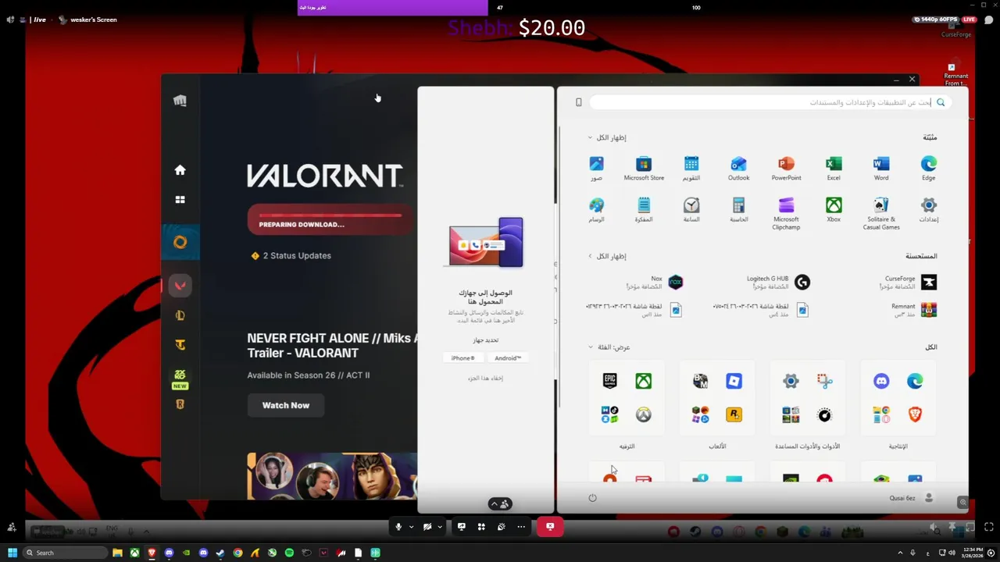The width and height of the screenshot is (1000, 562).
Task: Open Valorant featured thumbnail banner
Action: [x=332, y=476]
